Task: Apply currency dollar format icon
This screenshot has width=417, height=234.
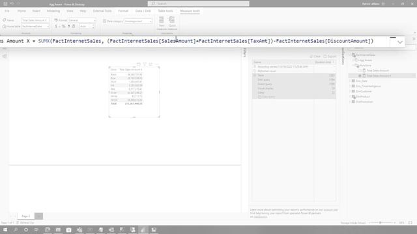Action: (x=56, y=26)
